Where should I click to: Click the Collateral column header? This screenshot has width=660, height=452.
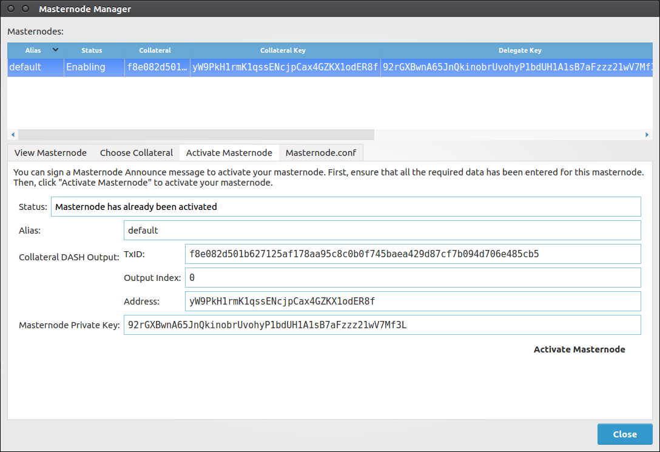[155, 50]
